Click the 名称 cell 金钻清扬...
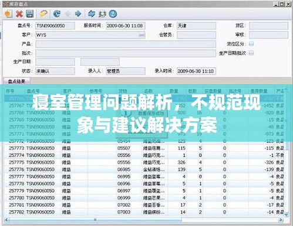Image resolution: width=293 pixels, height=226 pixels. pyautogui.click(x=155, y=169)
